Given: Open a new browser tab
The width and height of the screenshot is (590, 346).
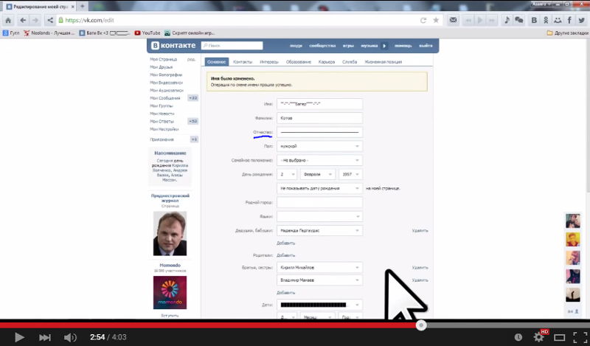Looking at the screenshot, I should click(x=83, y=6).
